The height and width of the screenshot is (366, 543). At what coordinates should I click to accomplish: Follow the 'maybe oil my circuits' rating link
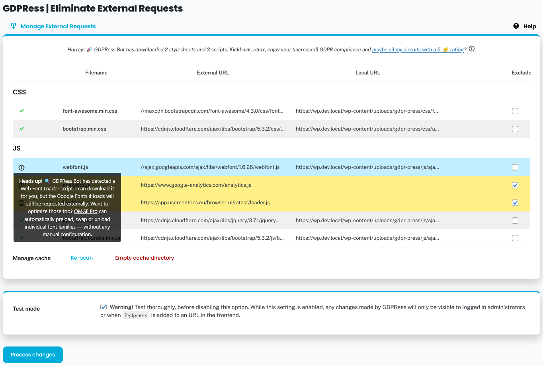[418, 50]
